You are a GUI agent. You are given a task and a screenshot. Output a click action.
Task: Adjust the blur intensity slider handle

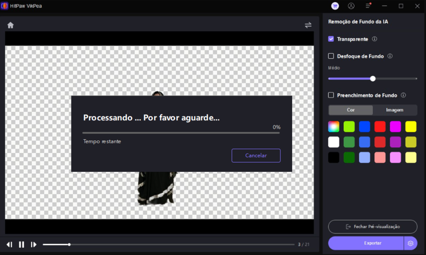coord(373,79)
